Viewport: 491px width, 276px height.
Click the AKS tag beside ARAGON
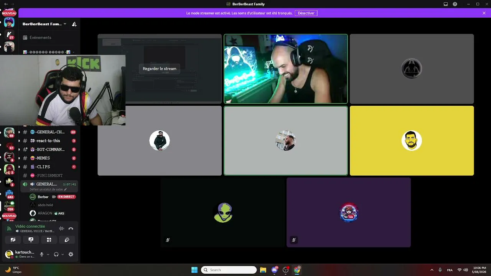[59, 213]
